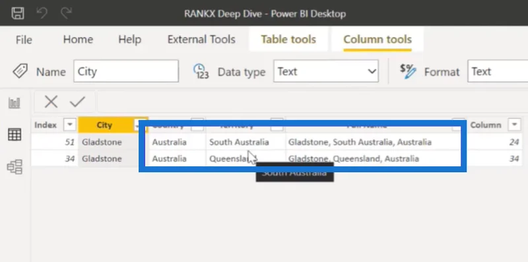Open the Report view icon in sidebar
The image size is (528, 262).
pos(15,103)
